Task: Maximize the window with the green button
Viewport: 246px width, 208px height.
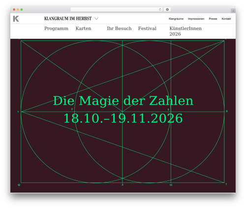Action: click(x=22, y=10)
